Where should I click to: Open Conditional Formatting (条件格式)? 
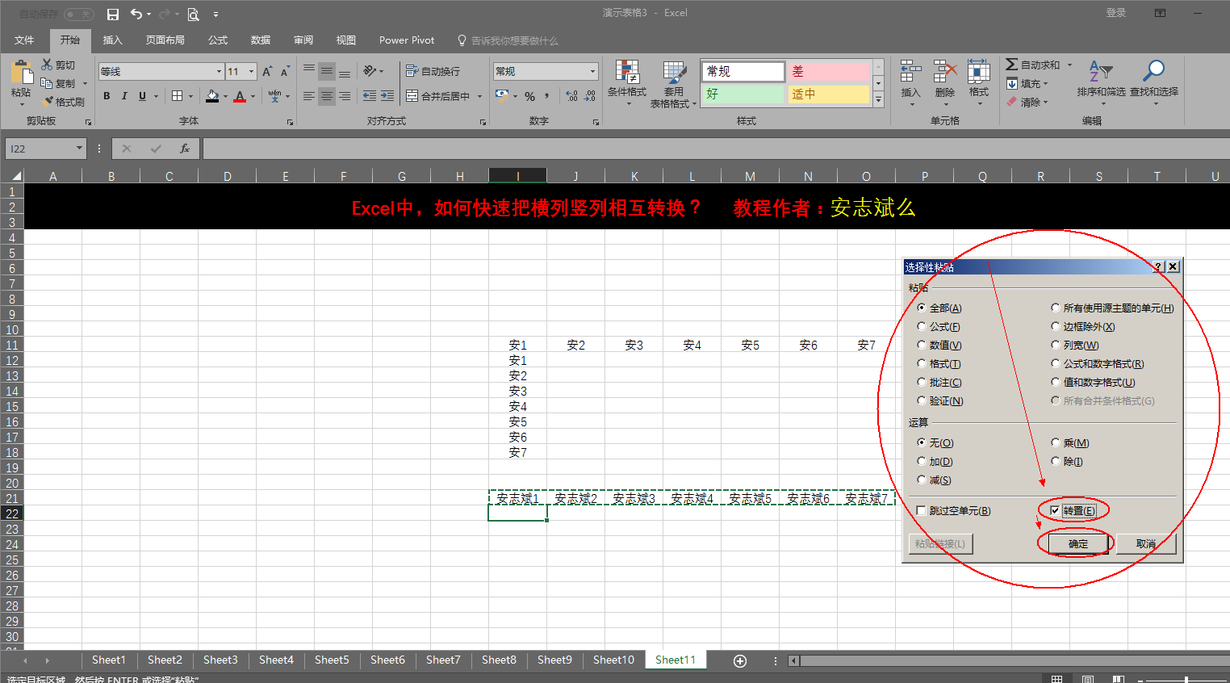pyautogui.click(x=627, y=84)
